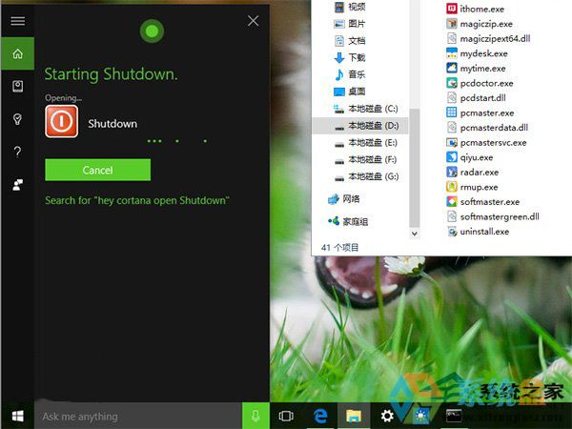
Task: Select 本地磁盘 (G:) in navigation tree
Action: [366, 176]
